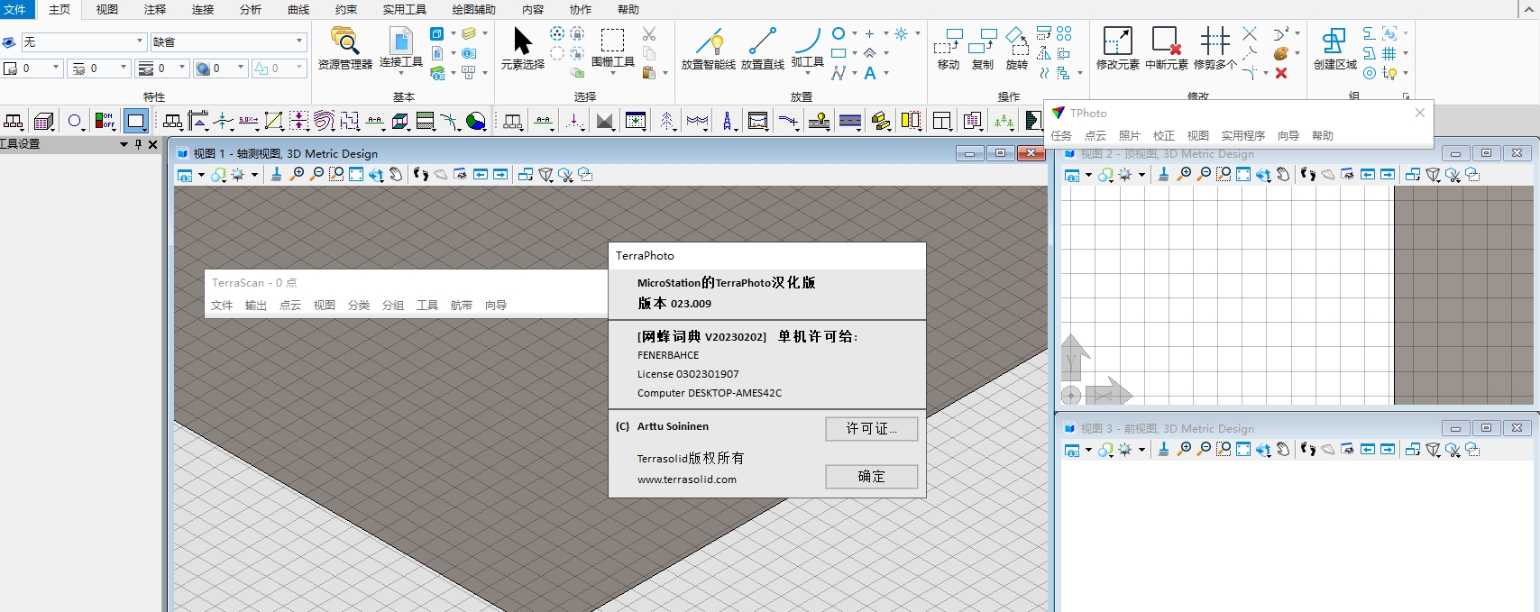Select the 修剪多个 trim tool

click(x=1215, y=48)
